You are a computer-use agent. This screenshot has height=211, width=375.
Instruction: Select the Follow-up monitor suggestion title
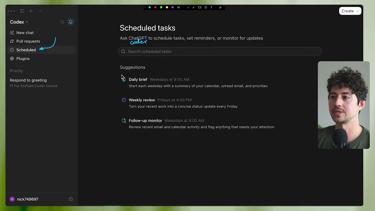(x=145, y=120)
